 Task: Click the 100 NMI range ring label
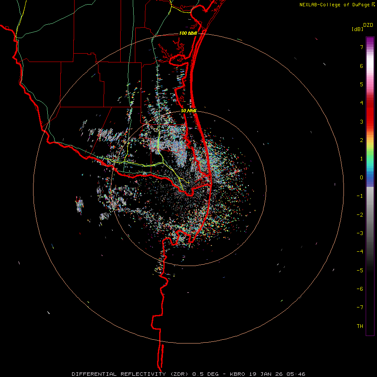click(x=188, y=33)
